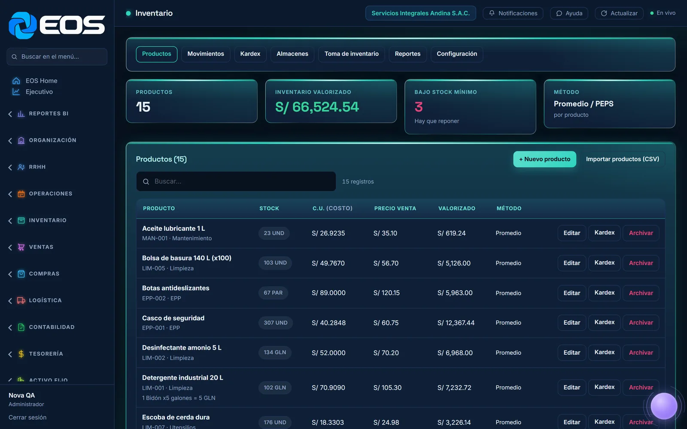Open the Kardex tab
The image size is (687, 429).
[x=250, y=54]
